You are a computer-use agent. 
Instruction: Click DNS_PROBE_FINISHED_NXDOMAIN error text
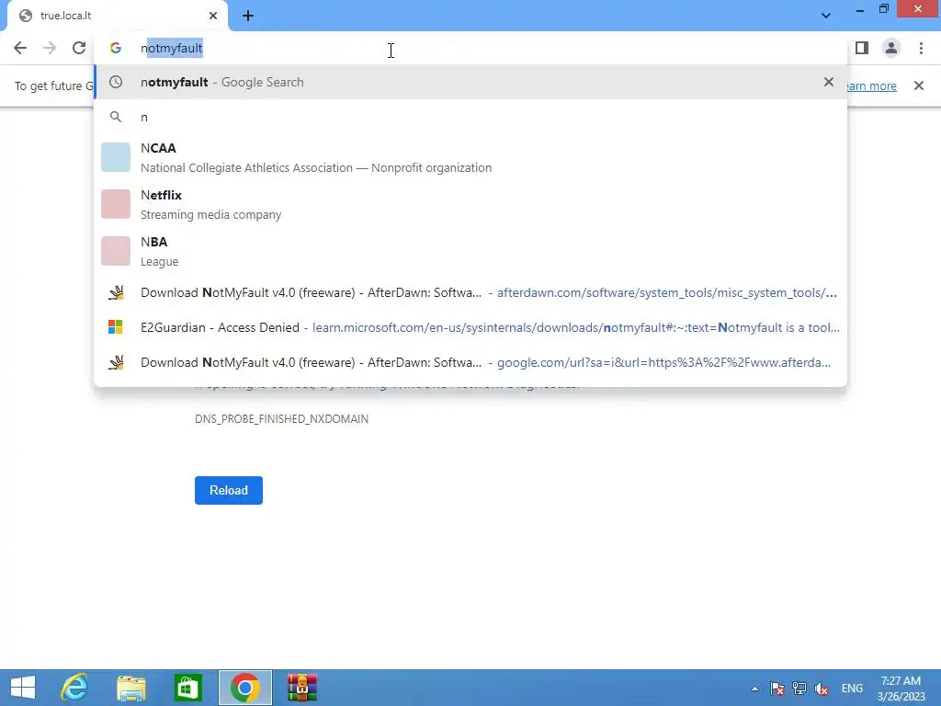click(281, 419)
